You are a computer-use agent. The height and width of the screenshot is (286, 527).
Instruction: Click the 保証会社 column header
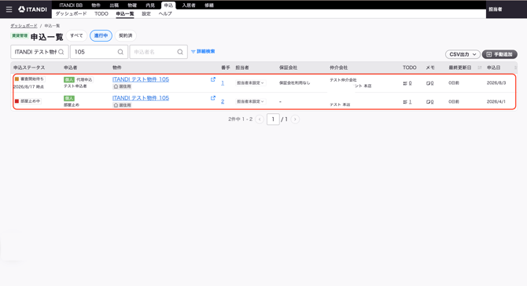click(x=288, y=68)
